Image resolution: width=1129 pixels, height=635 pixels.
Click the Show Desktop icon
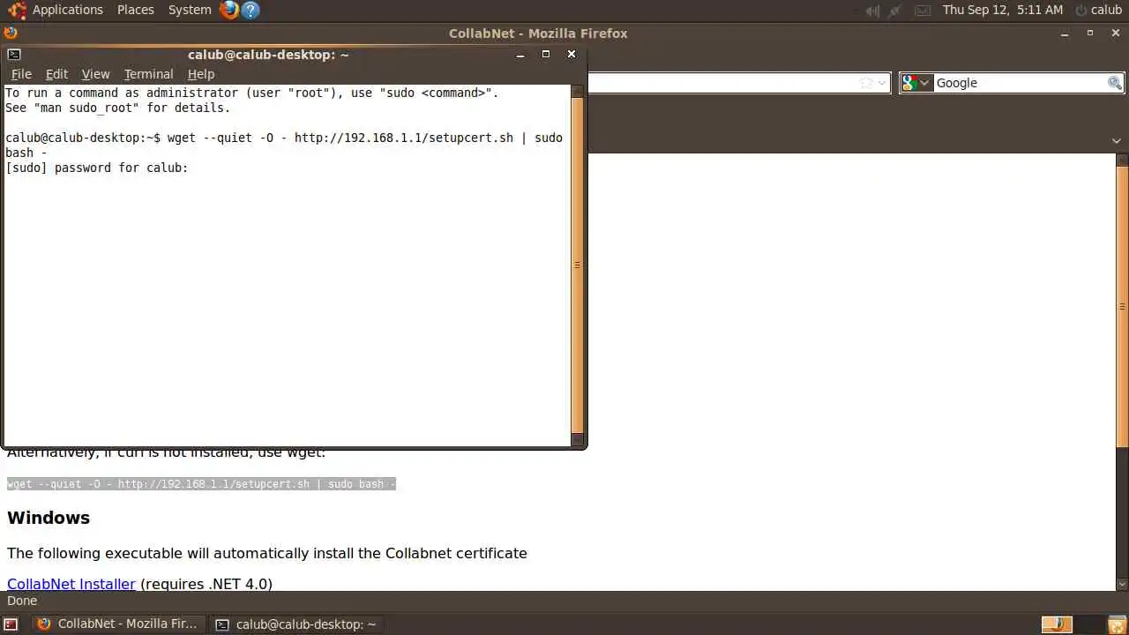[11, 624]
